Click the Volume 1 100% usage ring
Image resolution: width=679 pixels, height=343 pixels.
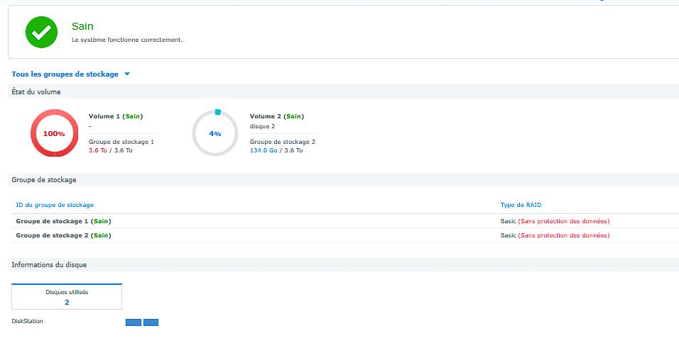click(x=54, y=133)
